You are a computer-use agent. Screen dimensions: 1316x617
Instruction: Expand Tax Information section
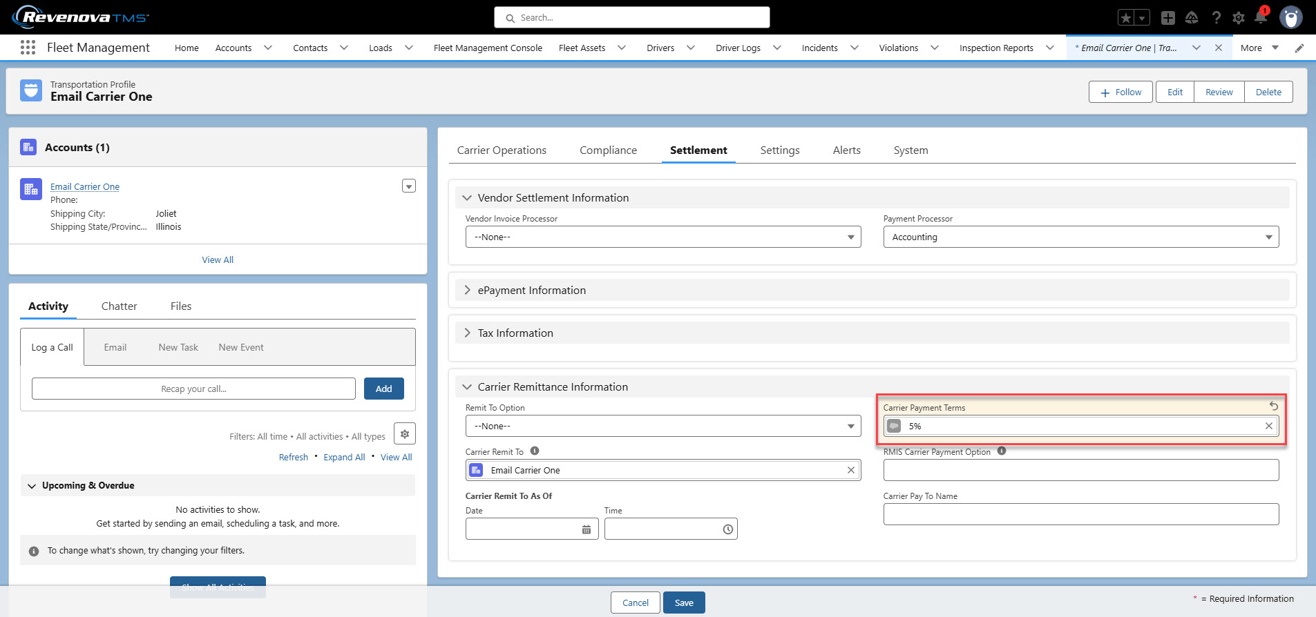pyautogui.click(x=872, y=333)
